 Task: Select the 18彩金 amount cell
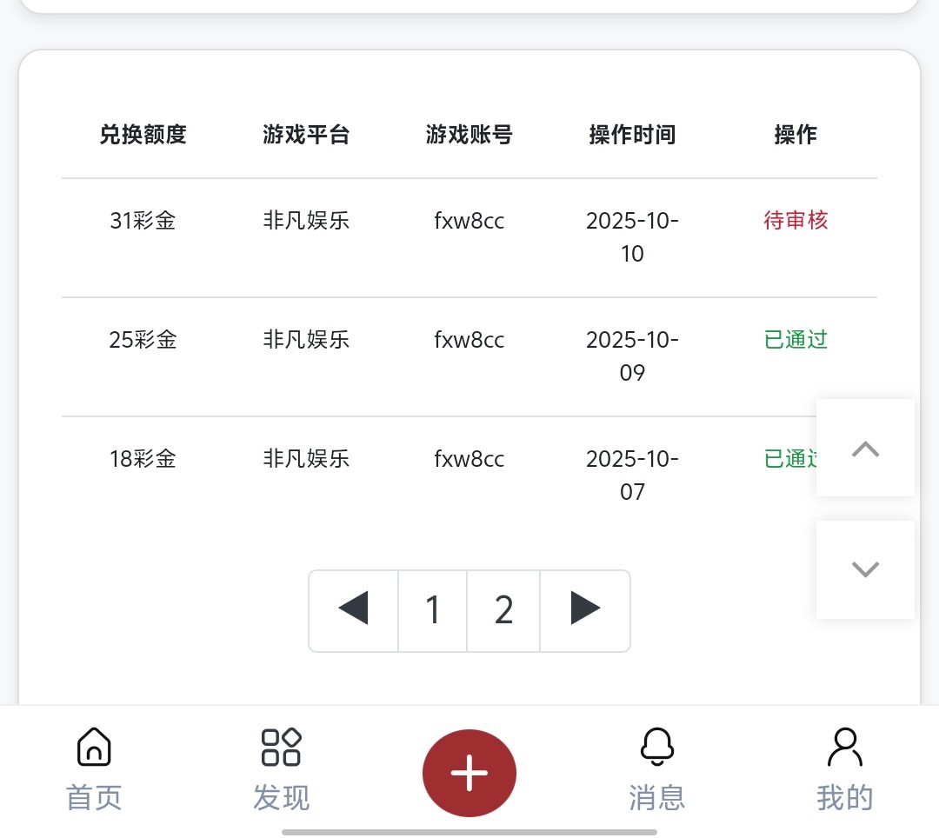click(143, 459)
